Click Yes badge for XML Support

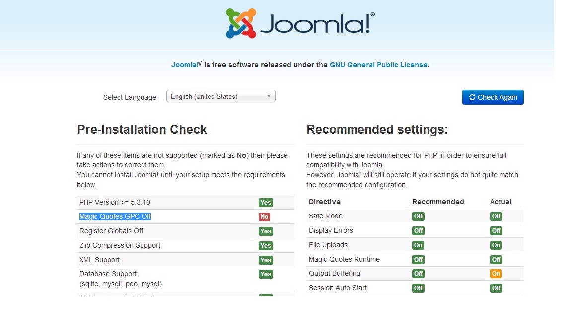[266, 260]
